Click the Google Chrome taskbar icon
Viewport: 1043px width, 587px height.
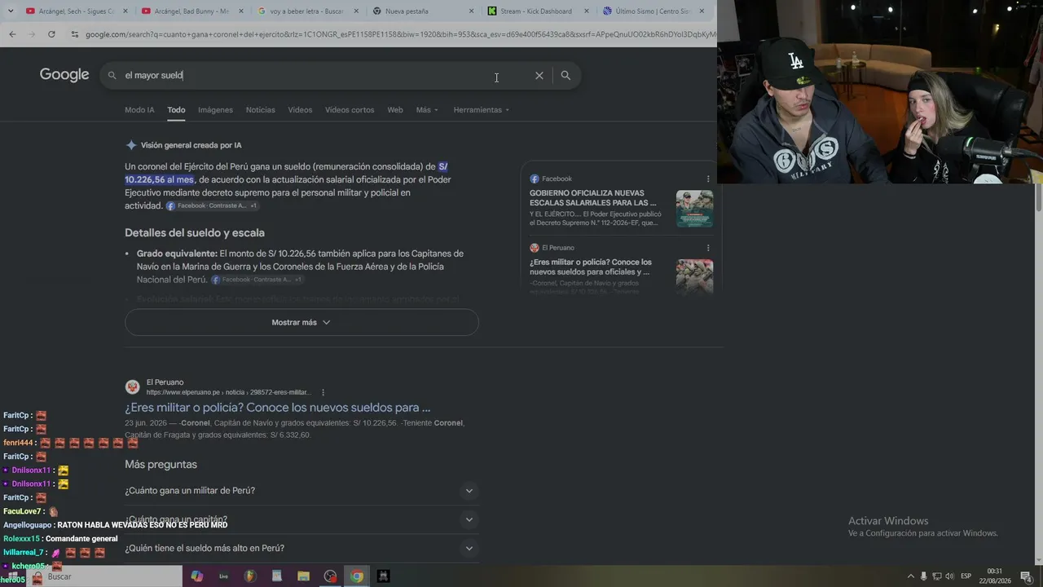point(357,576)
